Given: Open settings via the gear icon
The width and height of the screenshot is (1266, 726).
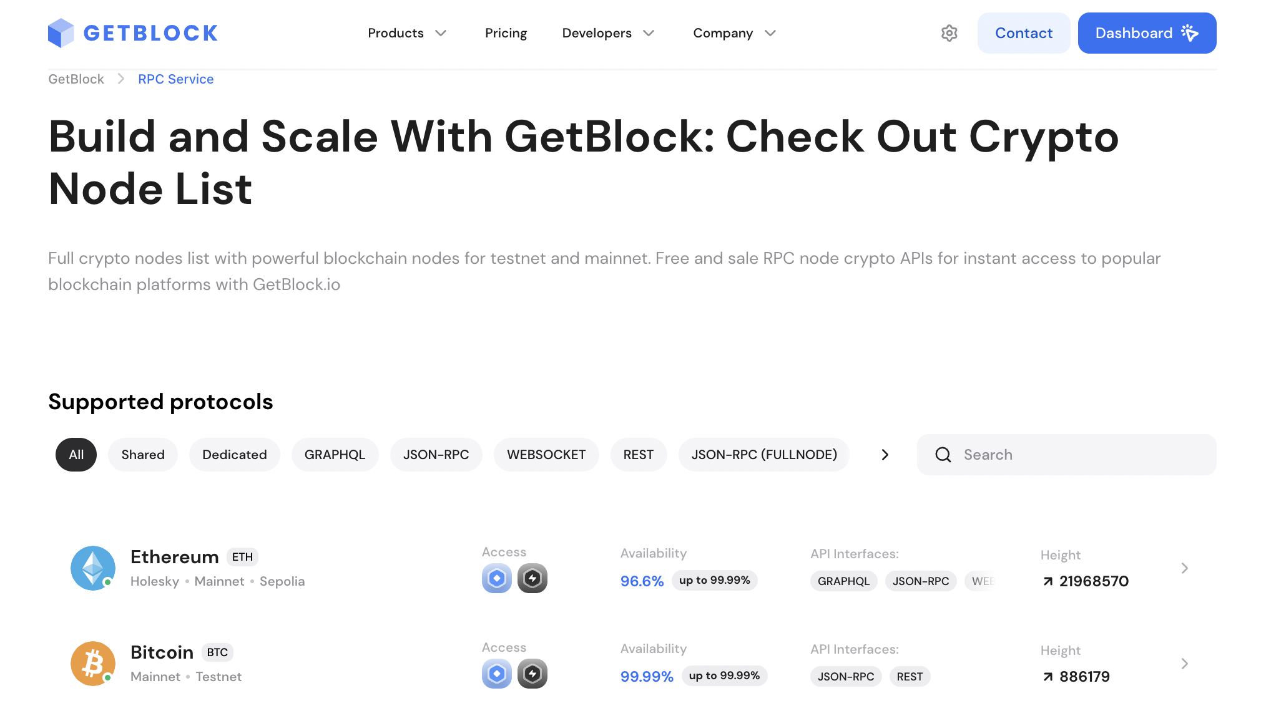Looking at the screenshot, I should (x=949, y=33).
